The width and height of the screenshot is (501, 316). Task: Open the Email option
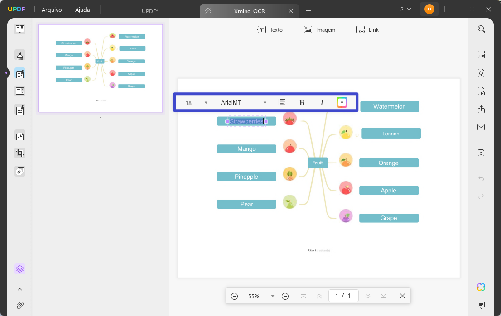coord(481,127)
